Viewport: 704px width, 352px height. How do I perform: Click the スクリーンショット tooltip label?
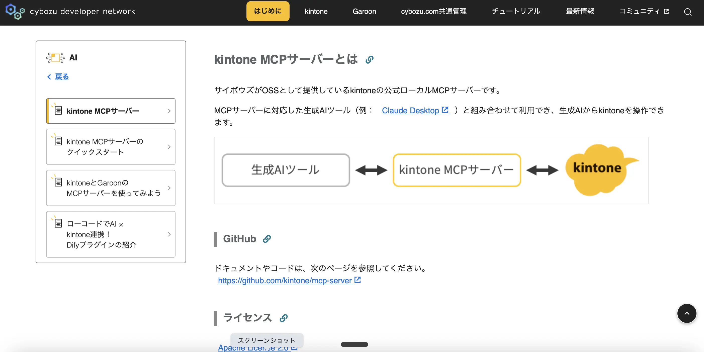[267, 340]
